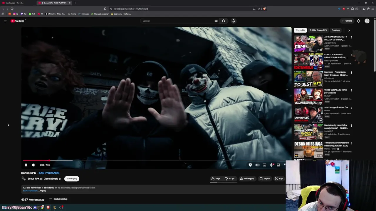
Task: Bookmark this page via address bar icon
Action: click(x=105, y=9)
